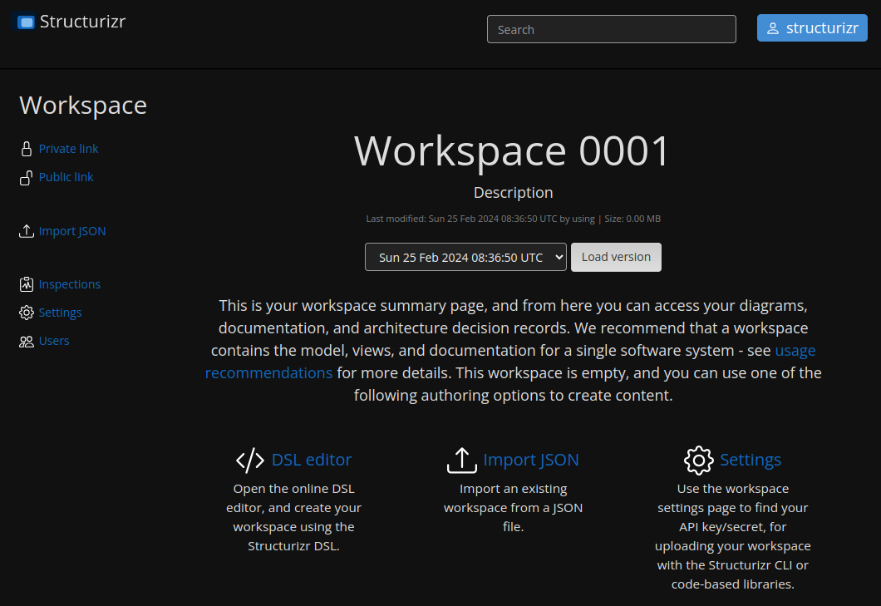Click the gear icon beside Settings in sidebar
Image resolution: width=881 pixels, height=606 pixels.
(25, 312)
